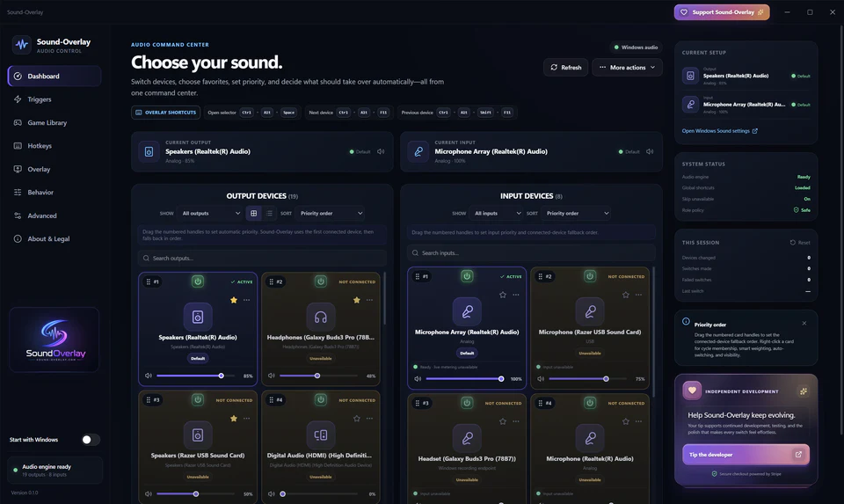Dismiss the Priority order tip

click(x=804, y=323)
